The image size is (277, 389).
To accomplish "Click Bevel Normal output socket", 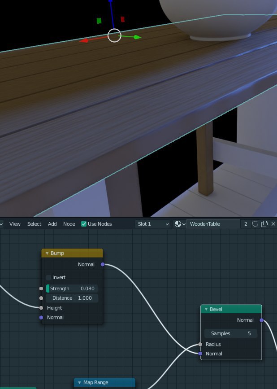I will [x=262, y=320].
